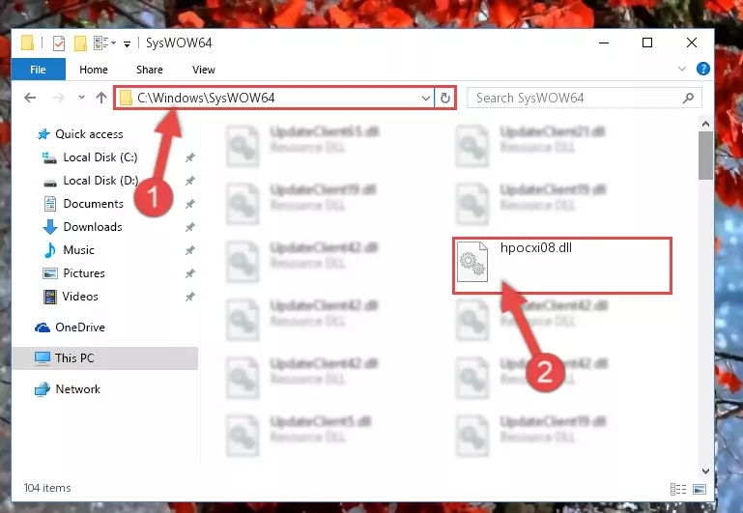Click the hpocxi08.dll gear file icon
Image resolution: width=743 pixels, height=513 pixels.
[x=472, y=262]
